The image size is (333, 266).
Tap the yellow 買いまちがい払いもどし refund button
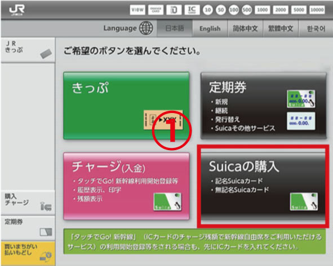click(x=28, y=253)
